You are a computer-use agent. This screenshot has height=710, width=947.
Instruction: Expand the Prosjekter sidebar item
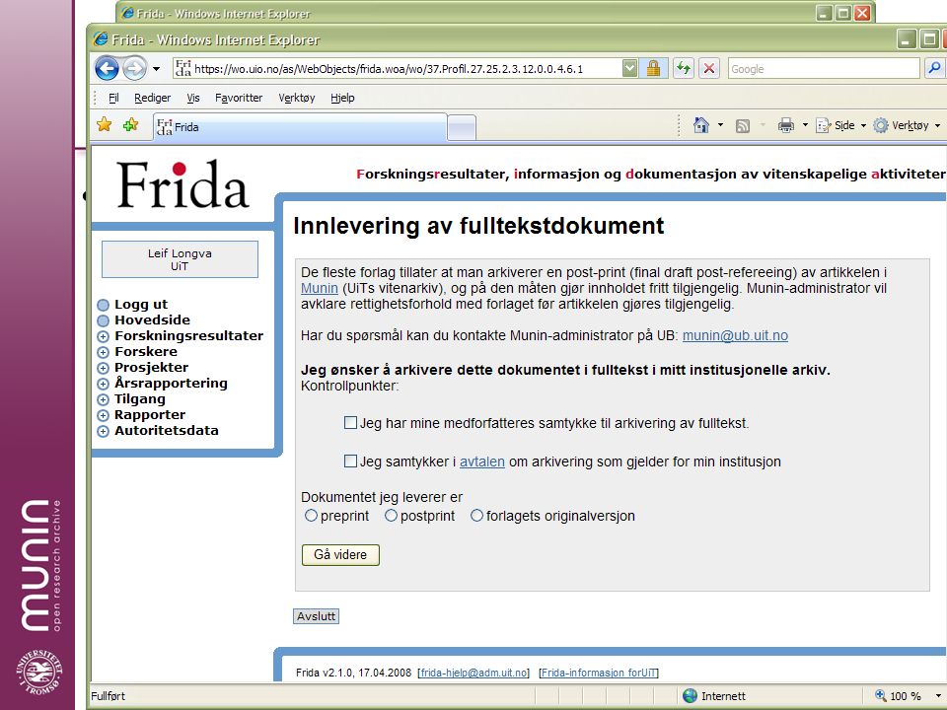click(104, 368)
